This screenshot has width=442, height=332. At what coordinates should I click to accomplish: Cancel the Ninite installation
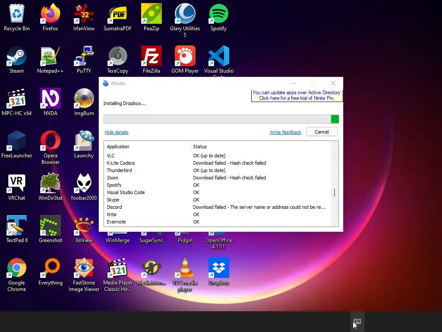[x=322, y=132]
